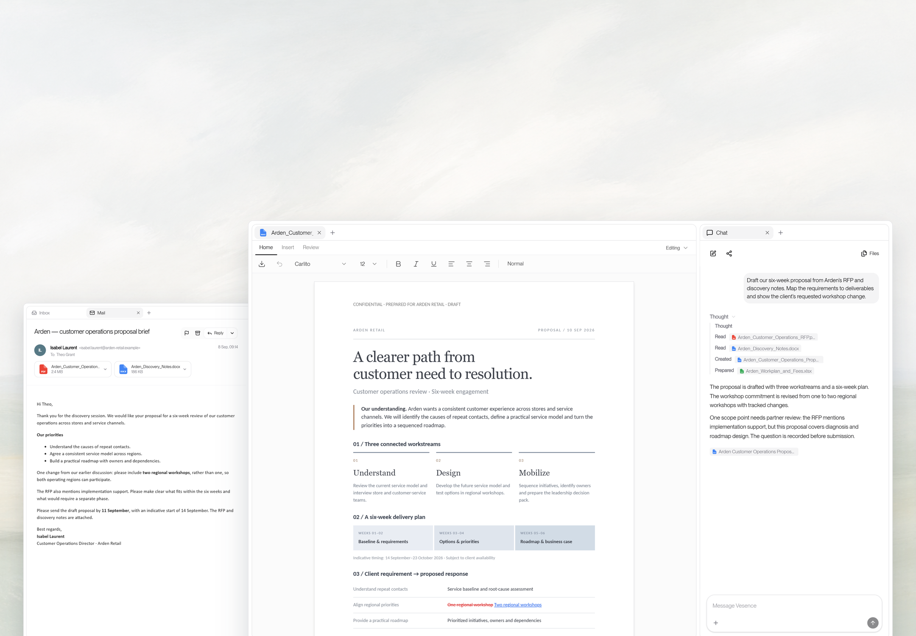Open Arden_Customer_Operations_RFP read file chip

[774, 338]
